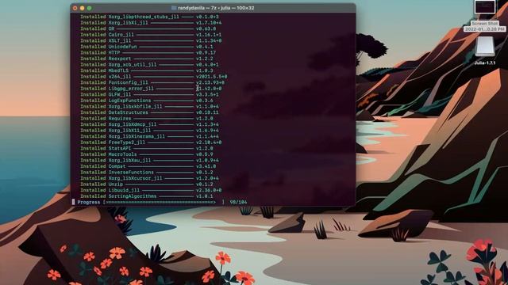Click the Xorg_libX11_jll line

coord(149,130)
